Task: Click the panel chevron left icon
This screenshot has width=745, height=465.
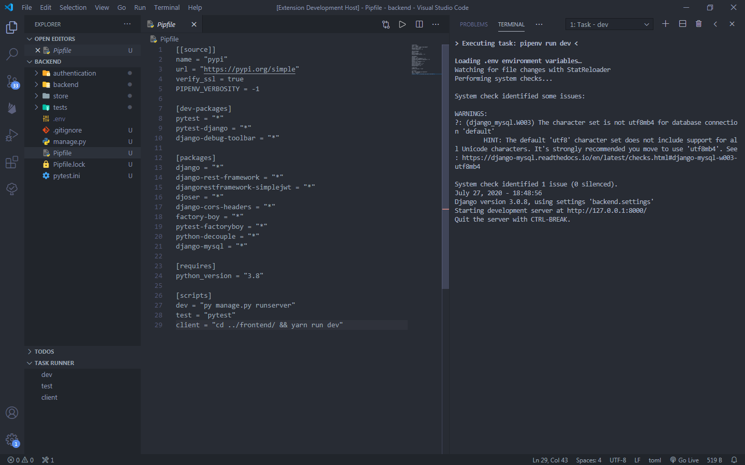Action: tap(716, 24)
